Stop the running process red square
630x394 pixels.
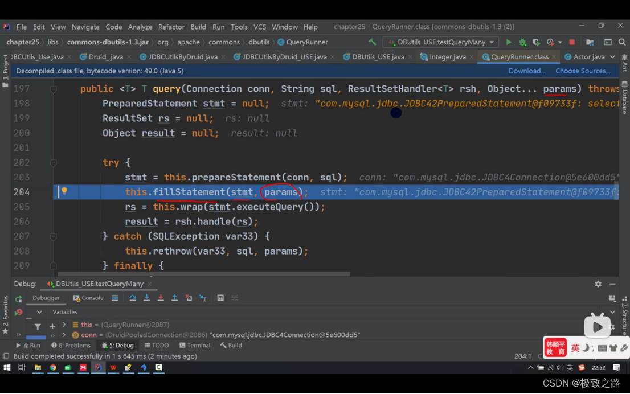pos(572,42)
